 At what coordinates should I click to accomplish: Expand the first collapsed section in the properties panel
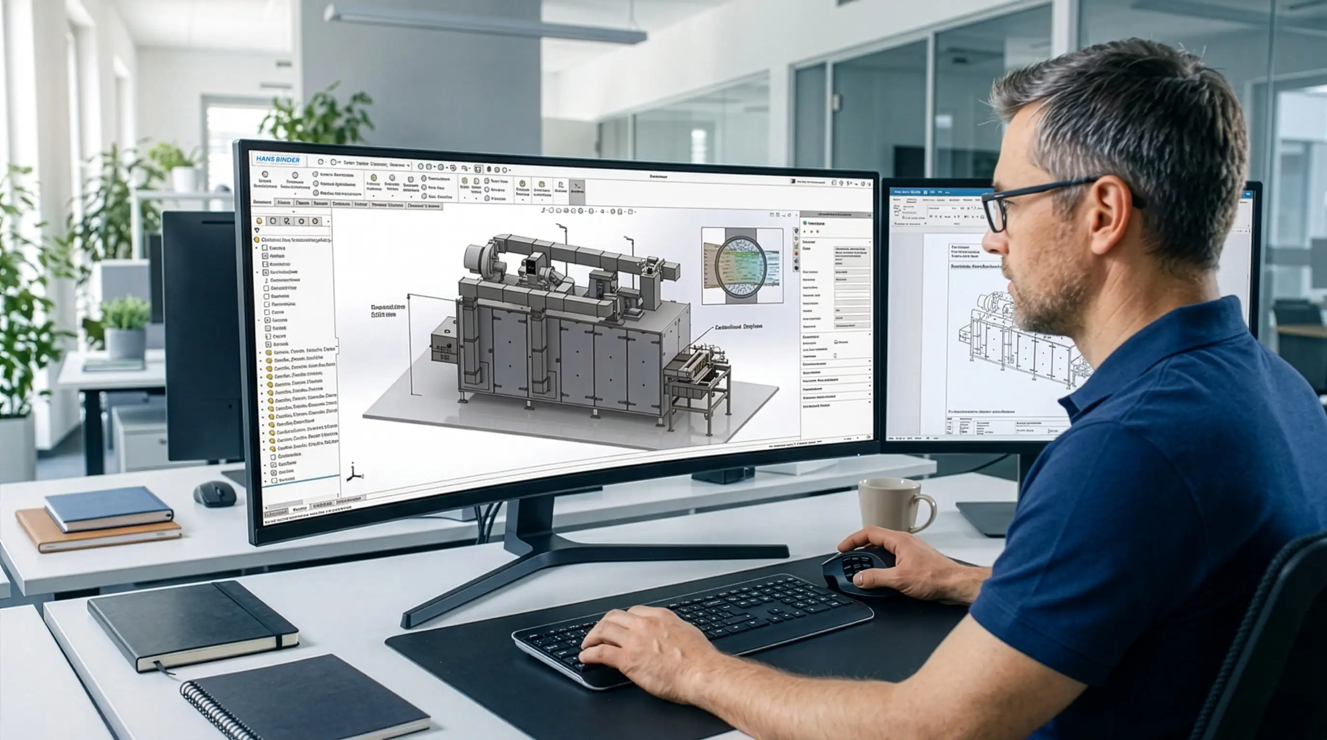(836, 363)
